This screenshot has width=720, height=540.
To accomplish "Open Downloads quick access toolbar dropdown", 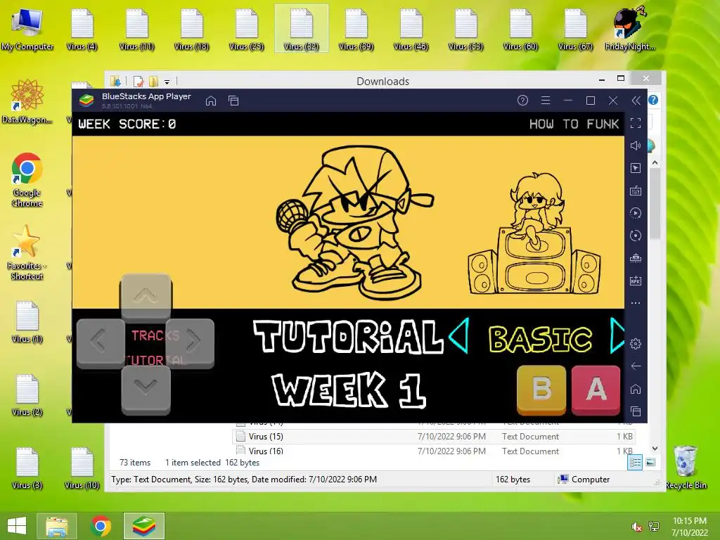I will pos(167,82).
